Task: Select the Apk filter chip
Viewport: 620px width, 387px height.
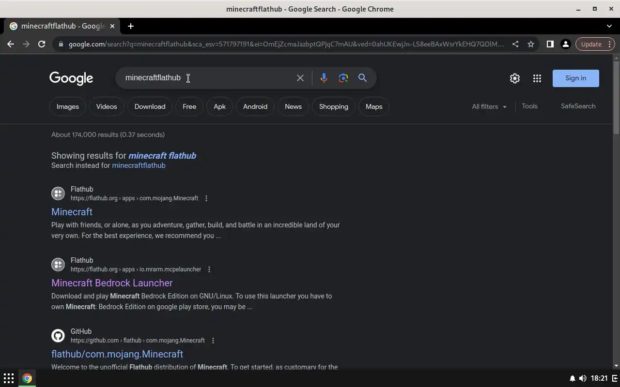Action: (219, 106)
